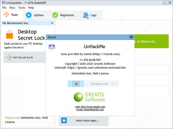This screenshot has width=173, height=129.
Task: Click the UnHackMe title bar app icon
Action: coord(3,3)
